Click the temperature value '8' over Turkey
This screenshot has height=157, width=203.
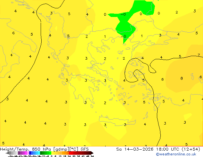point(182,78)
